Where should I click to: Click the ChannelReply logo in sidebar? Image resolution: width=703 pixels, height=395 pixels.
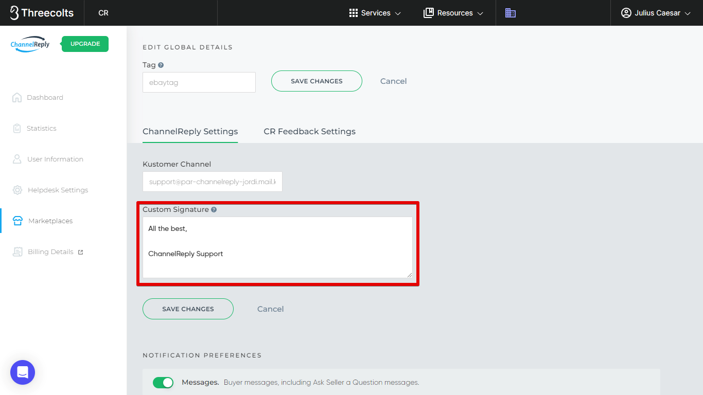[x=30, y=44]
